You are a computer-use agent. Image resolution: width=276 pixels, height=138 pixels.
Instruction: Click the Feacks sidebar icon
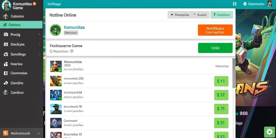coord(6,64)
